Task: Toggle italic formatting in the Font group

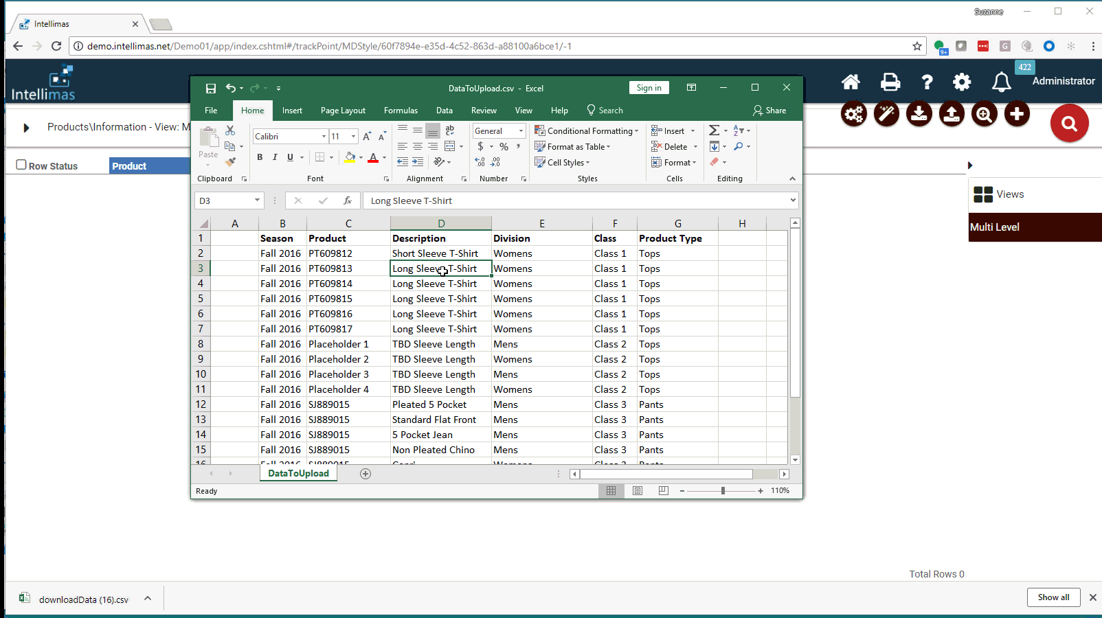Action: 275,157
